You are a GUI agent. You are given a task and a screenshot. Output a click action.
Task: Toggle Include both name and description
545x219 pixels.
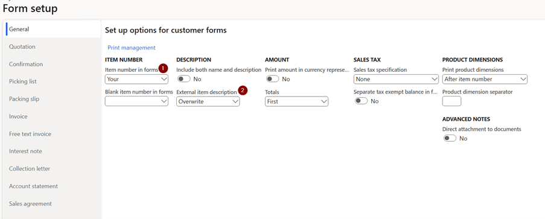tap(184, 79)
